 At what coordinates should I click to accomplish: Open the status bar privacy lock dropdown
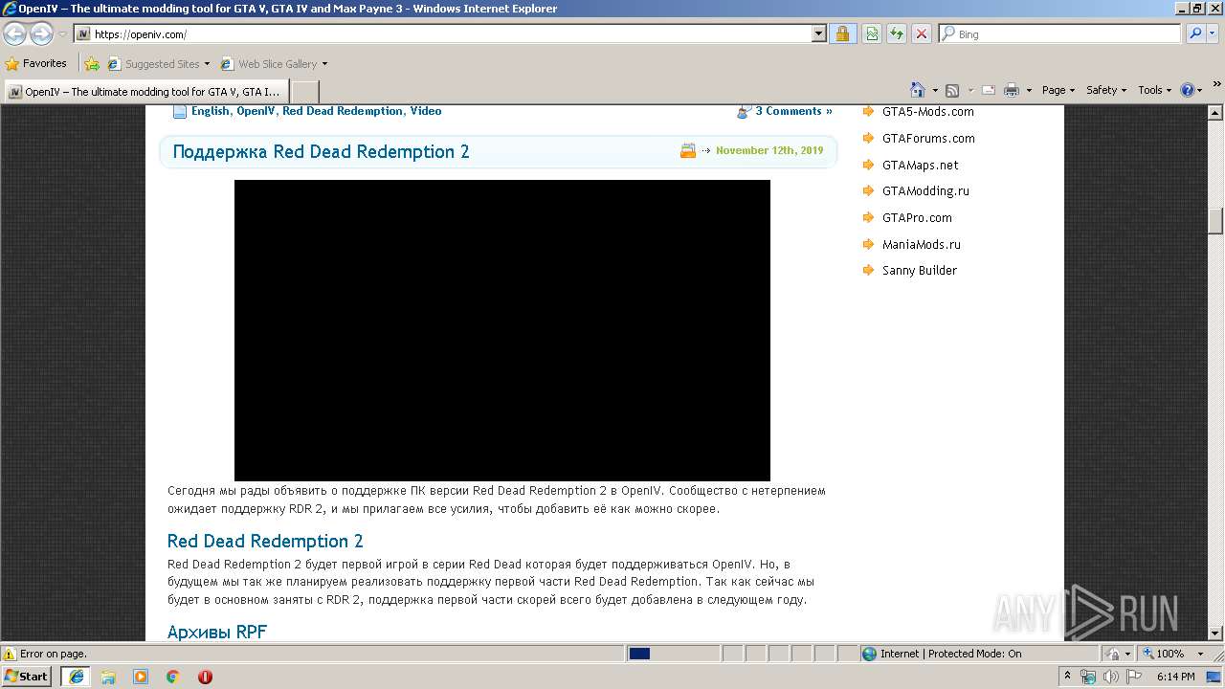click(1119, 654)
